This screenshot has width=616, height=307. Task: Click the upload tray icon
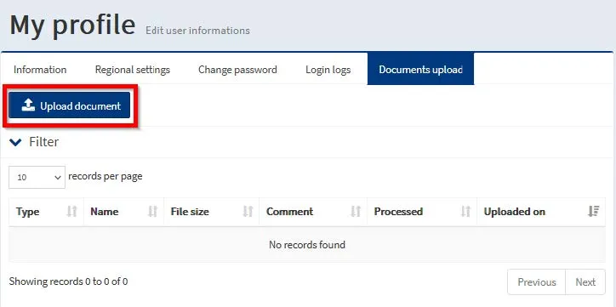click(x=28, y=105)
